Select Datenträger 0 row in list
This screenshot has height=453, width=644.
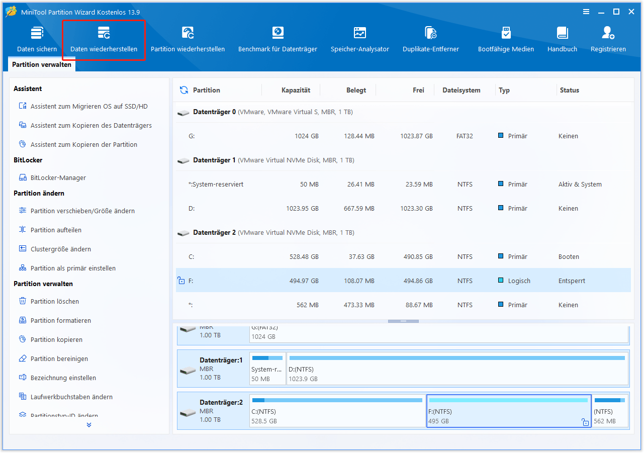tap(402, 112)
